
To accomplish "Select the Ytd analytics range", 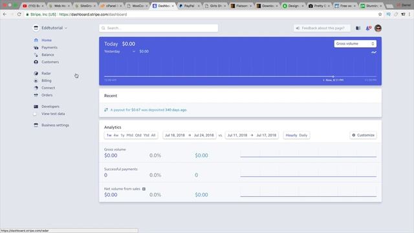I will point(146,135).
